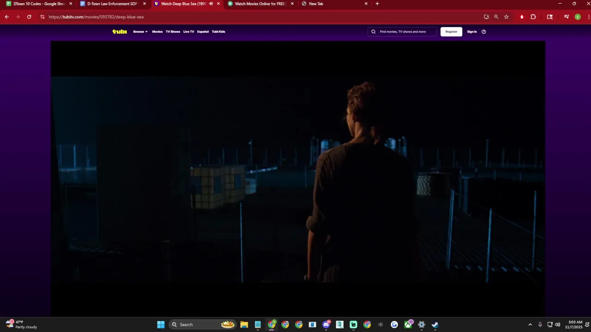The width and height of the screenshot is (591, 332).
Task: Mute the Deep Blue Sea tab audio
Action: pyautogui.click(x=211, y=4)
